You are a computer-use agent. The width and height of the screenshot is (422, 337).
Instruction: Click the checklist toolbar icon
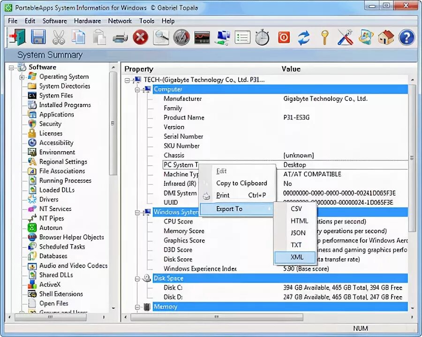pyautogui.click(x=242, y=37)
